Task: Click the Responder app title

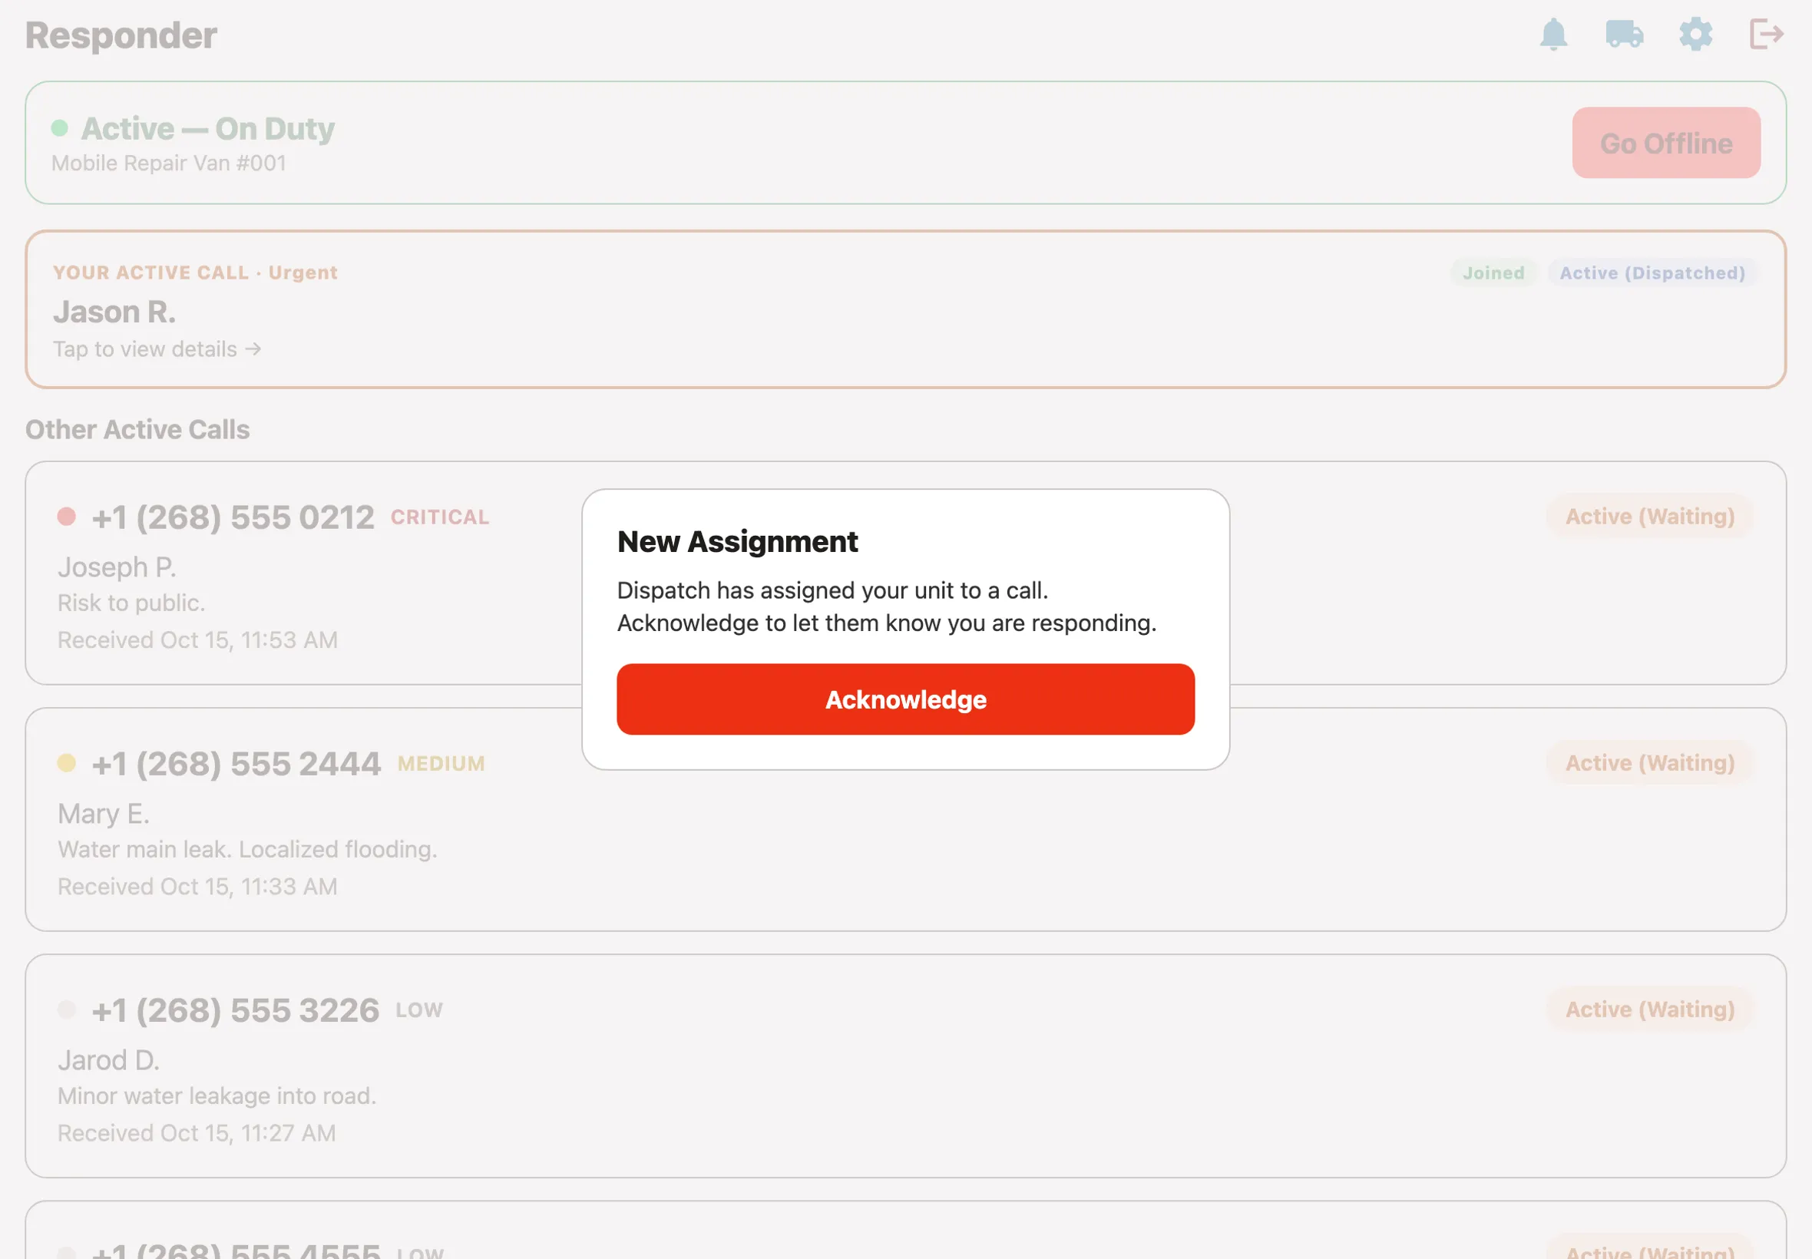Action: tap(121, 35)
